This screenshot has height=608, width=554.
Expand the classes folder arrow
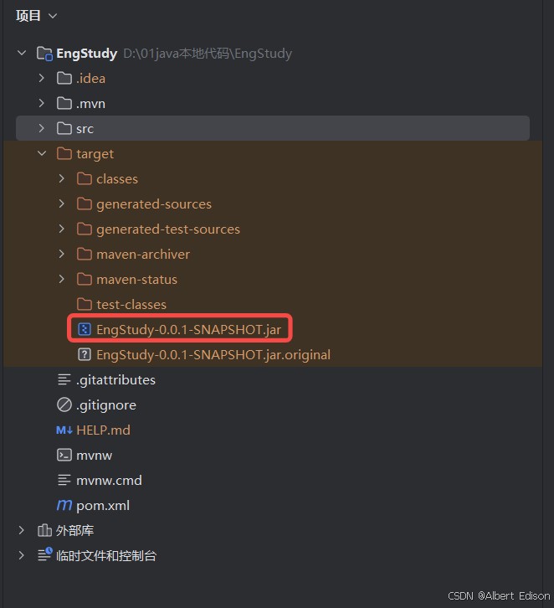coord(62,178)
